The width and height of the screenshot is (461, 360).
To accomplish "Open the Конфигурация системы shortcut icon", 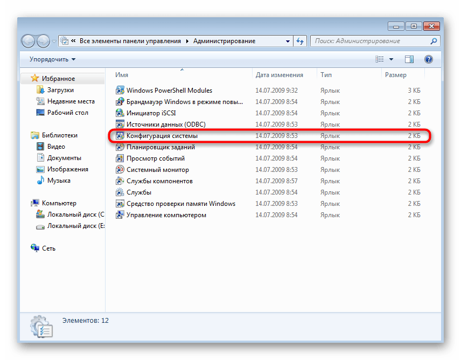I will coord(120,136).
